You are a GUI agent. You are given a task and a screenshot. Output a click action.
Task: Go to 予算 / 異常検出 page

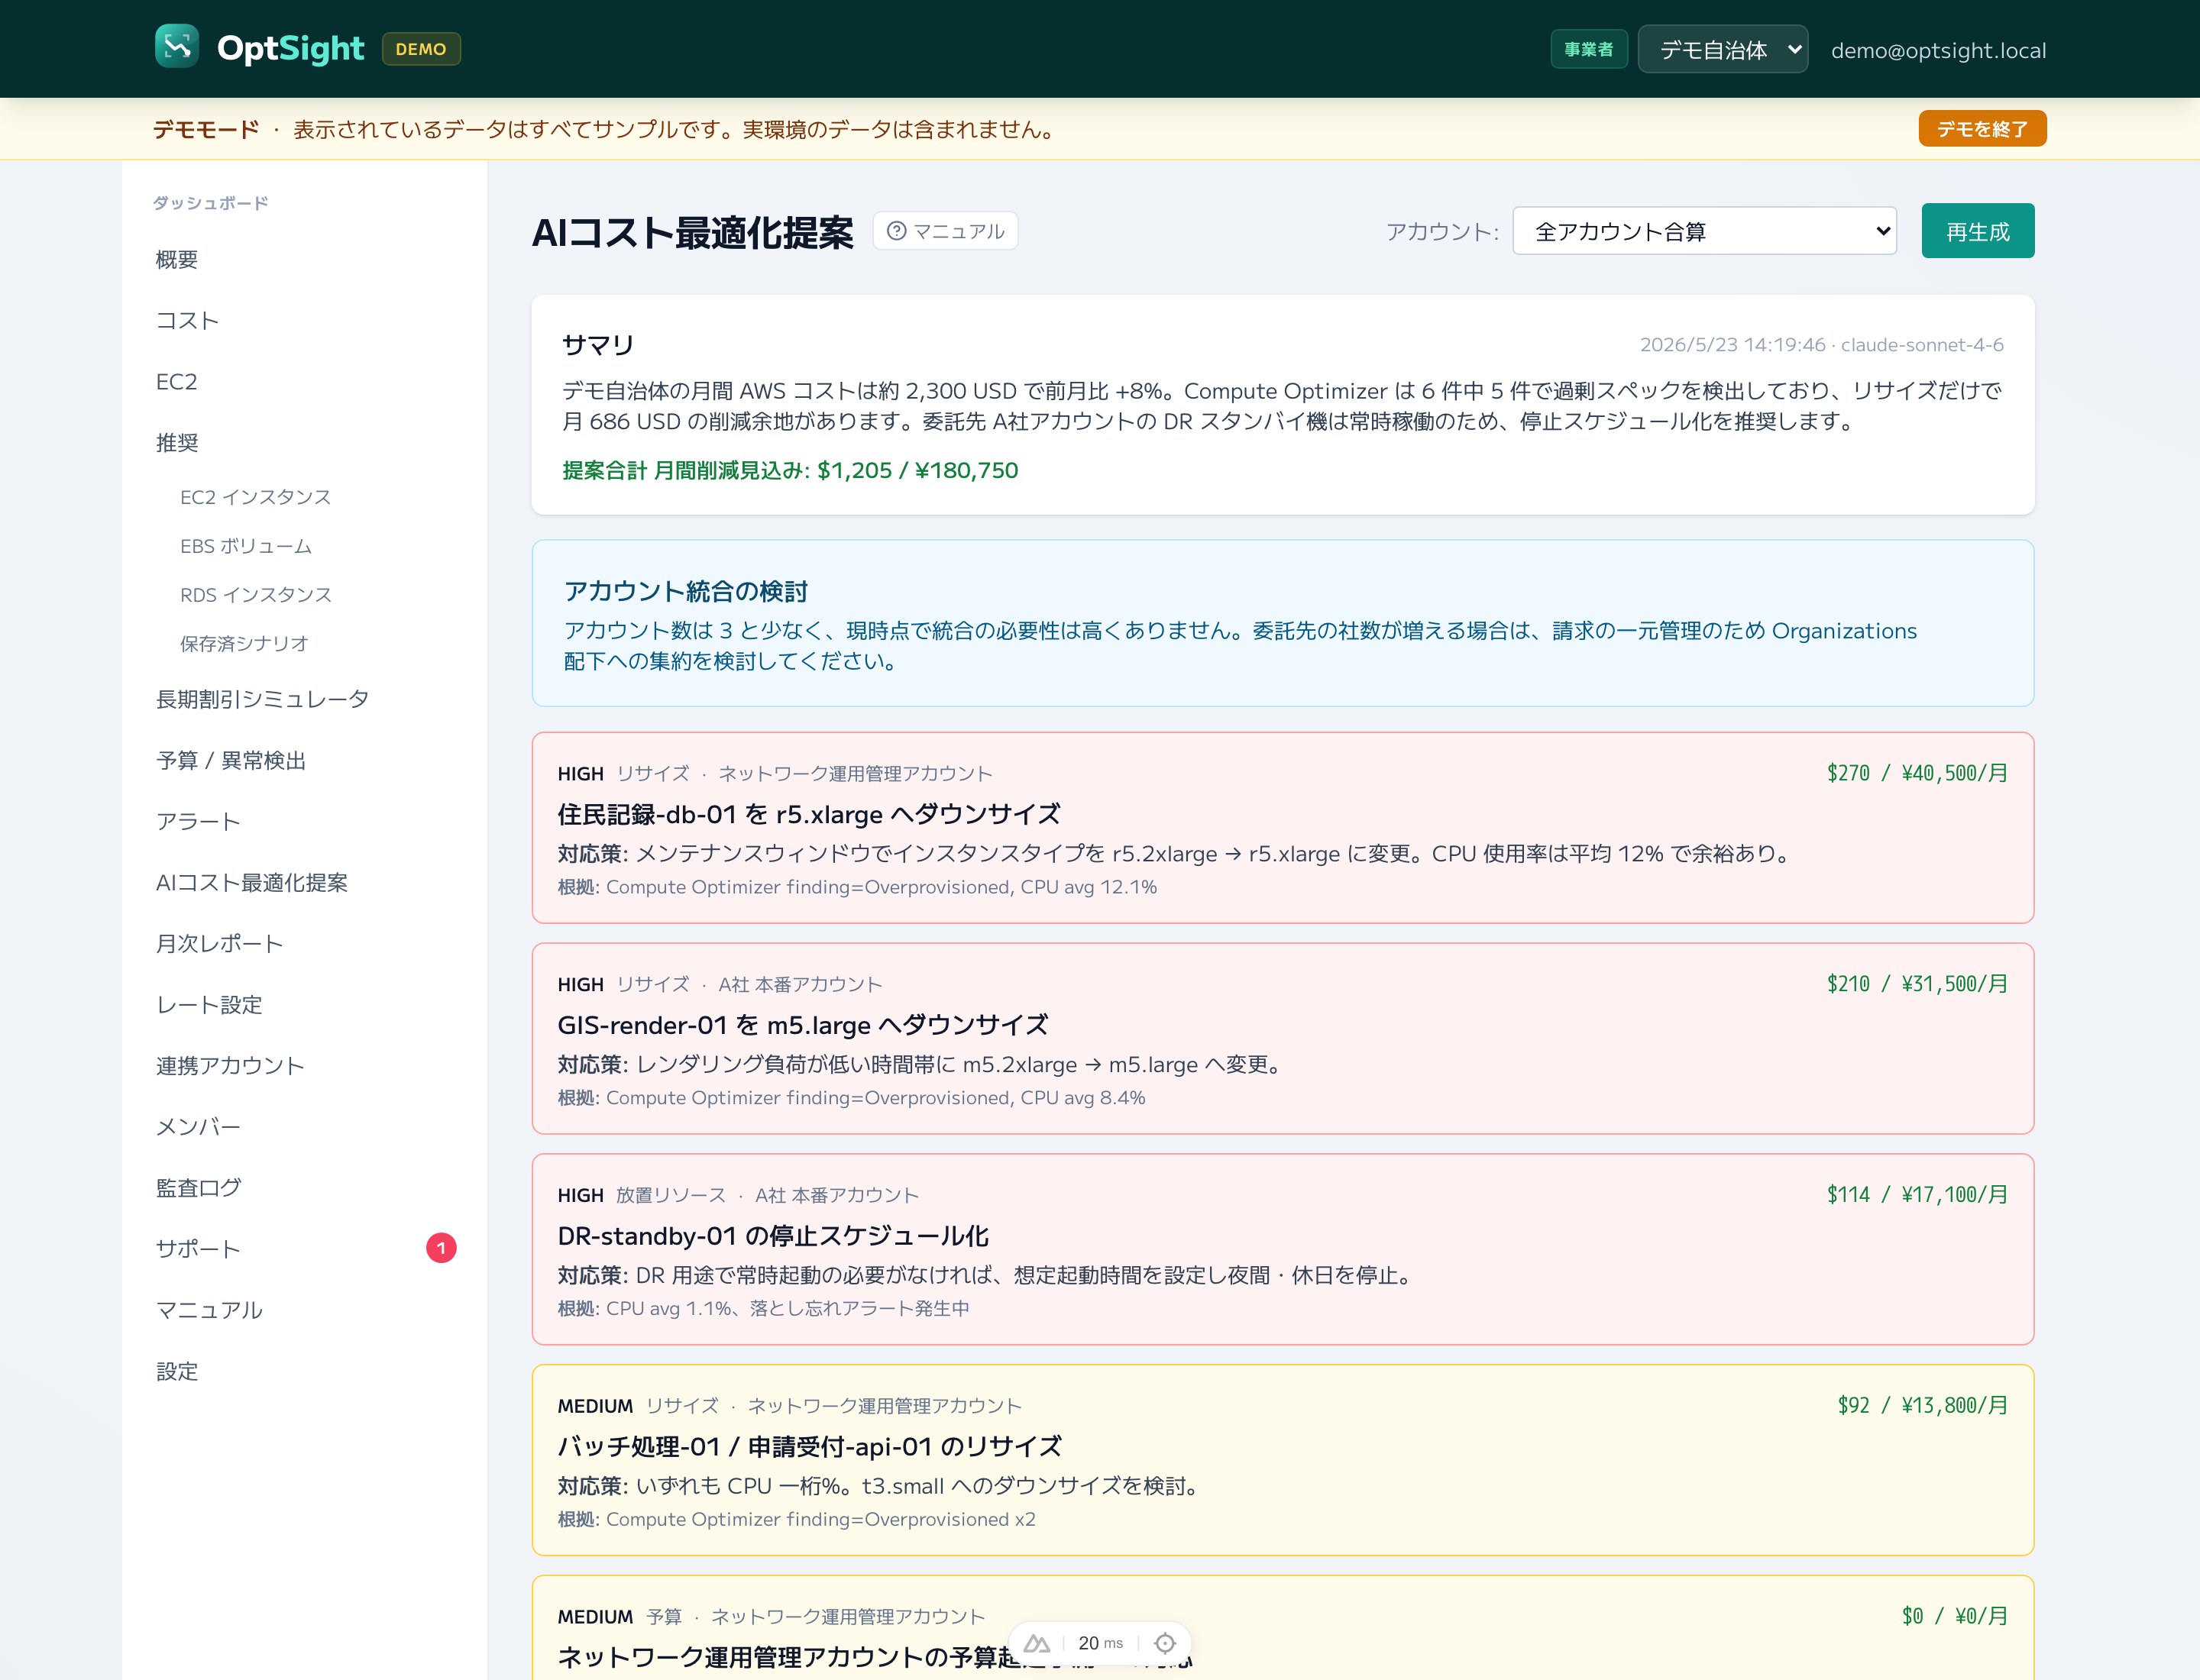304,761
